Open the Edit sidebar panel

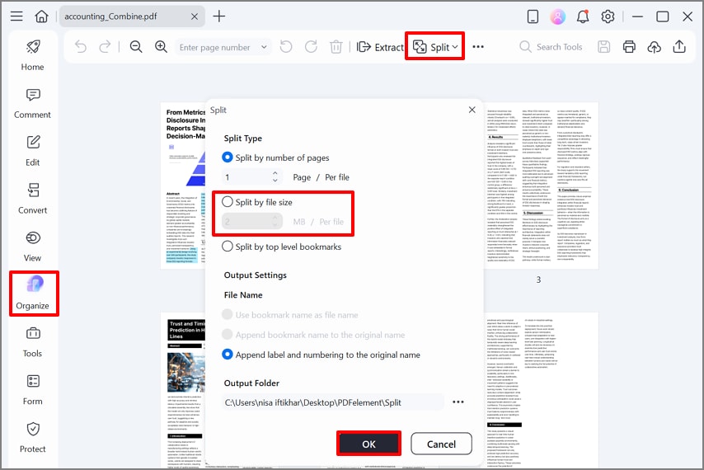coord(32,151)
